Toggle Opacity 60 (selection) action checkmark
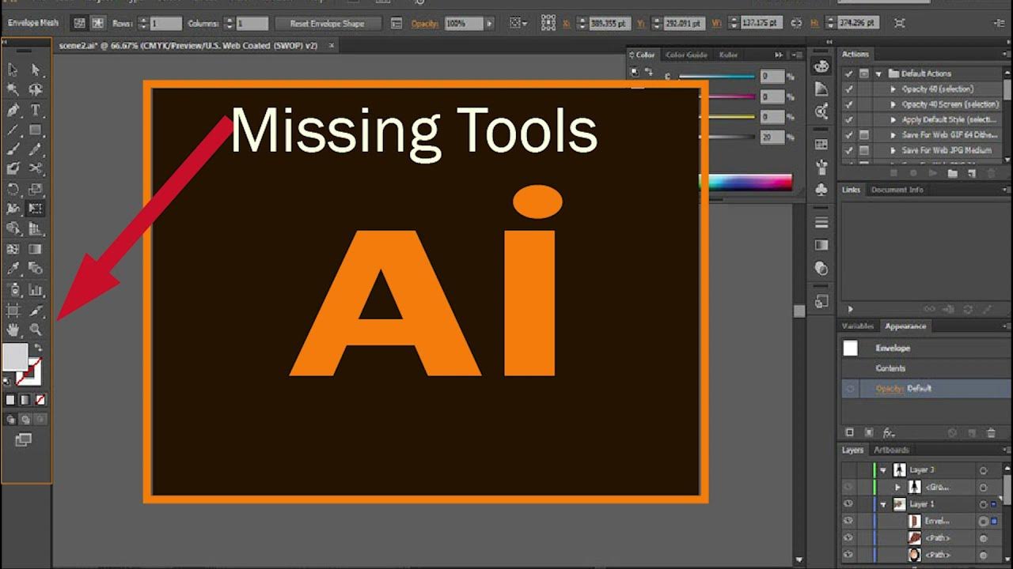 point(848,89)
